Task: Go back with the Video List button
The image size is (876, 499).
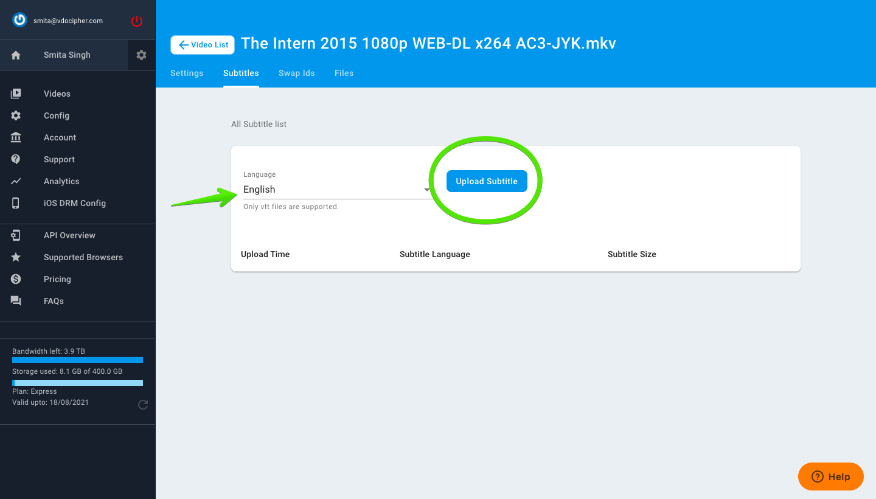Action: (203, 45)
